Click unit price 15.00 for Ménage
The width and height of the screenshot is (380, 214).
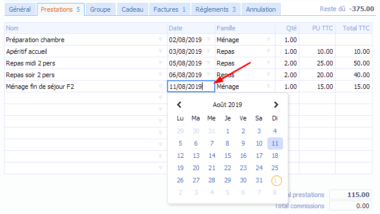coord(318,87)
